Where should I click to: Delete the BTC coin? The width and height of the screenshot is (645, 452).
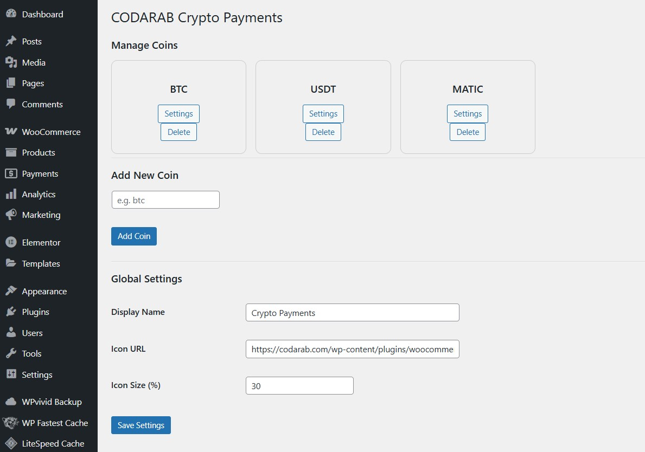(178, 132)
